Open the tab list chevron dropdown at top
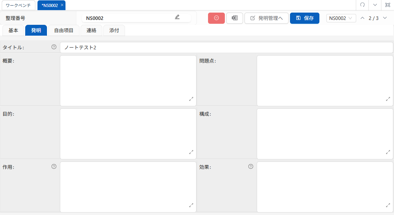 coord(375,5)
